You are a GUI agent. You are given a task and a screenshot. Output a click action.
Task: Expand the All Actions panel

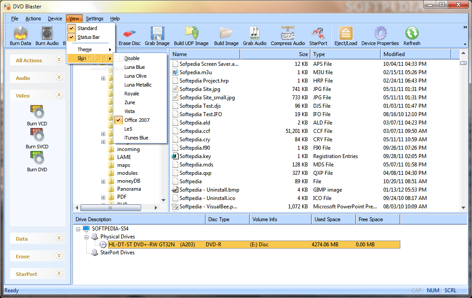click(59, 60)
